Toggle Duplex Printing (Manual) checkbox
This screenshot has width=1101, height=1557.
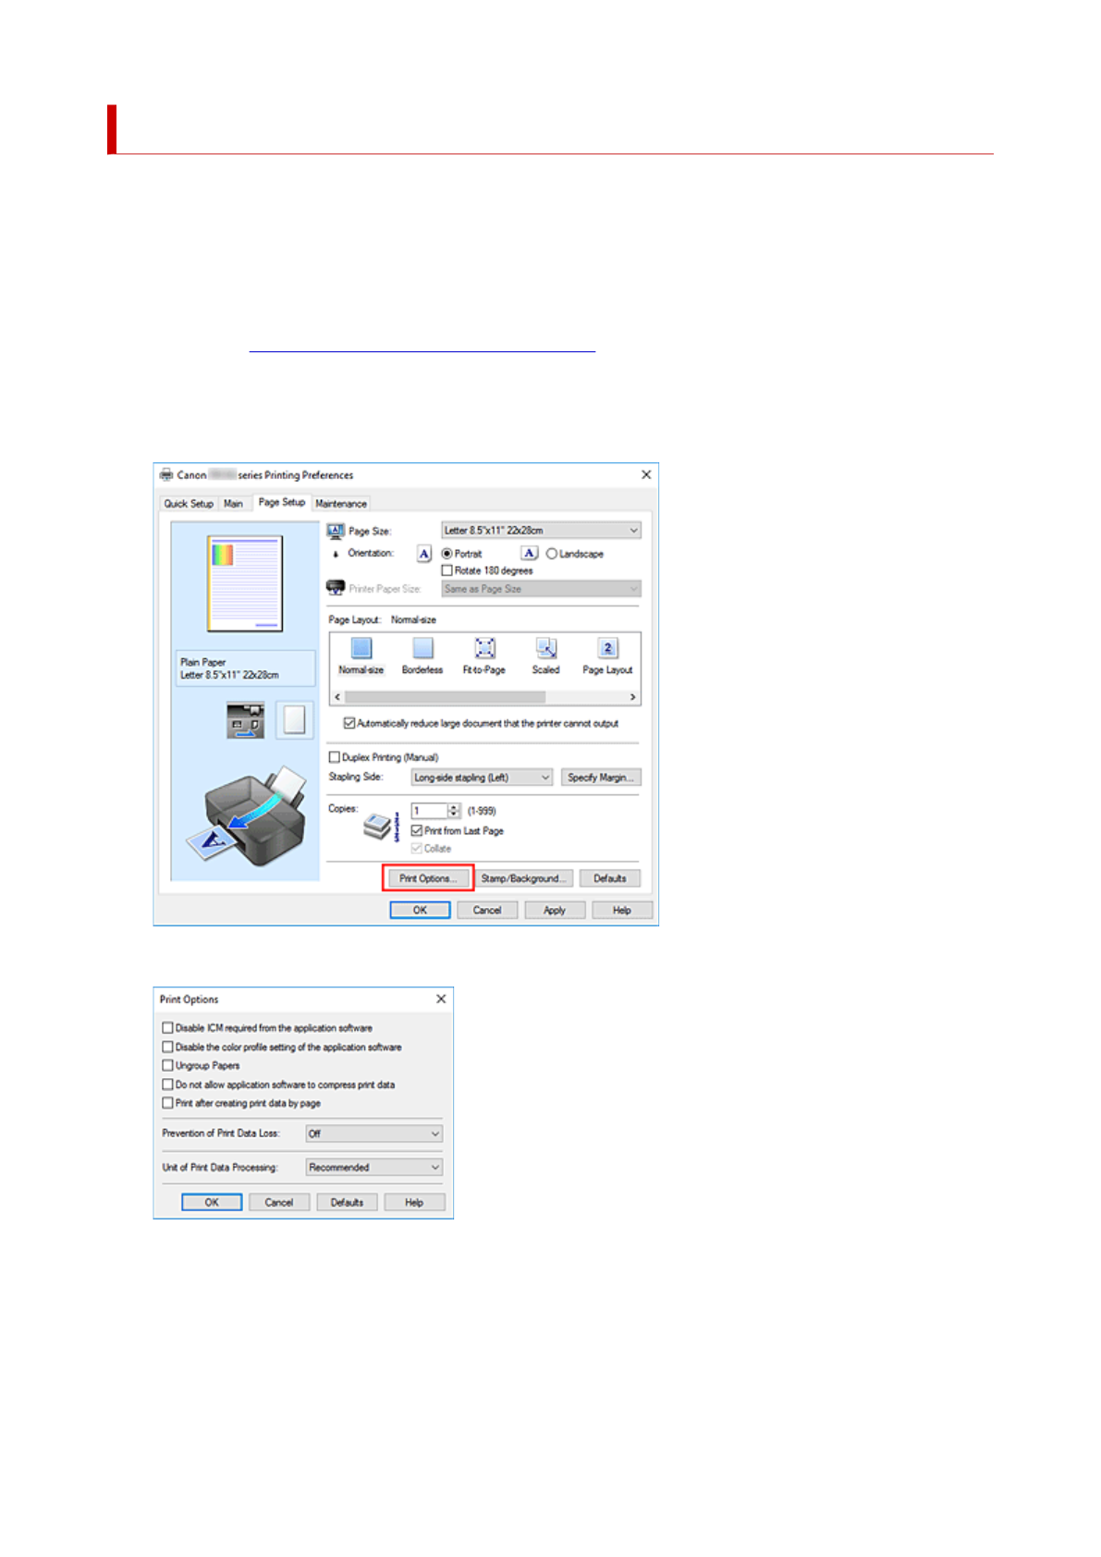[335, 757]
